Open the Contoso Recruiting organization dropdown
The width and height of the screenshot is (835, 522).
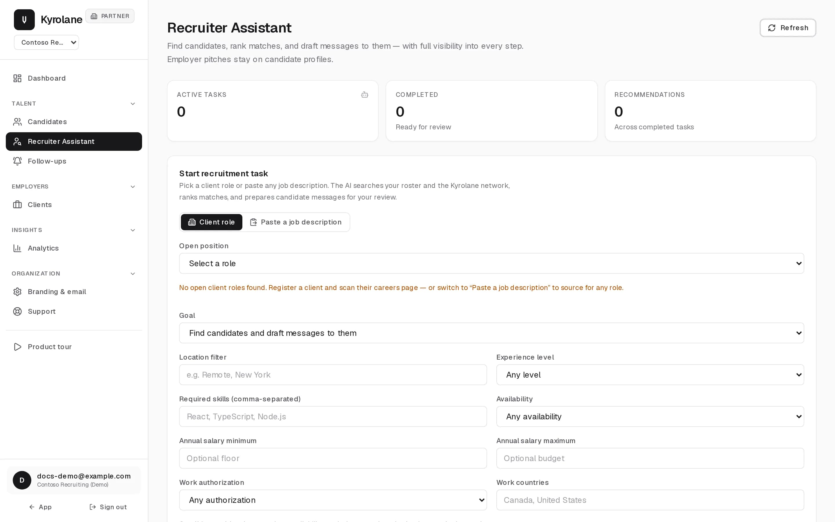pyautogui.click(x=46, y=42)
